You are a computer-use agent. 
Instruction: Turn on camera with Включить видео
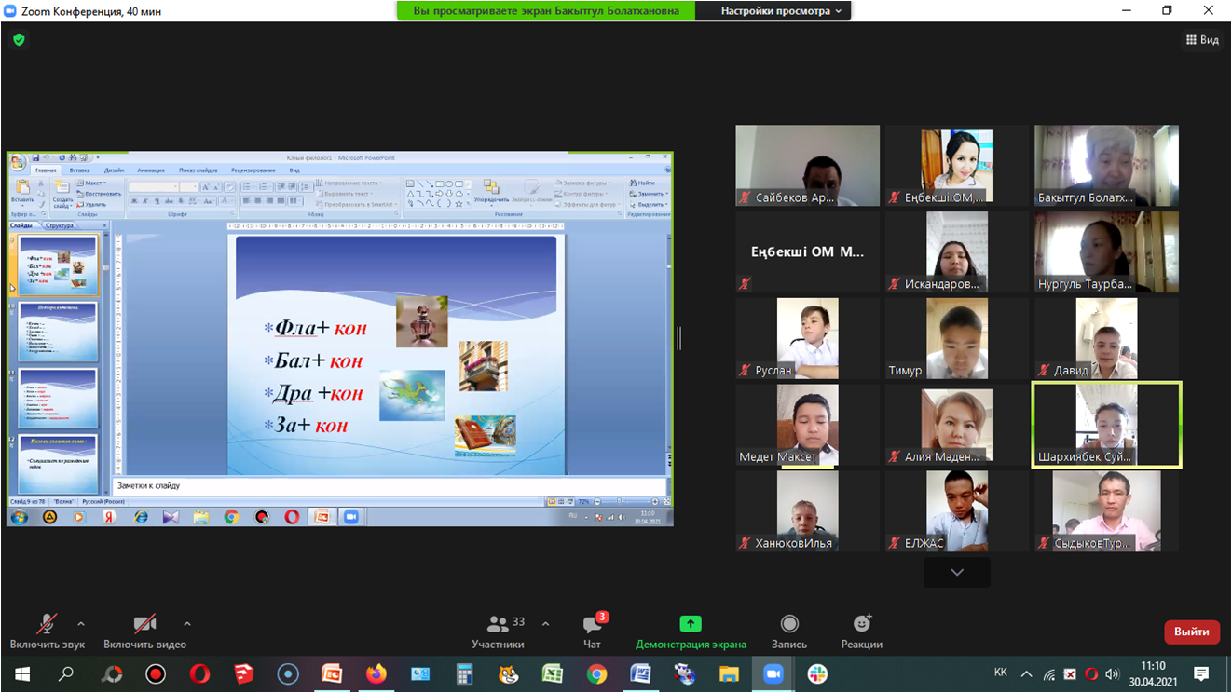[x=144, y=625]
